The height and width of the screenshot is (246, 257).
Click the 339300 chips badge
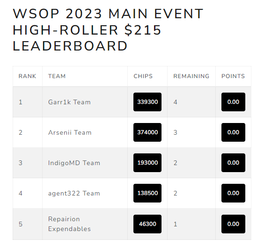(147, 102)
